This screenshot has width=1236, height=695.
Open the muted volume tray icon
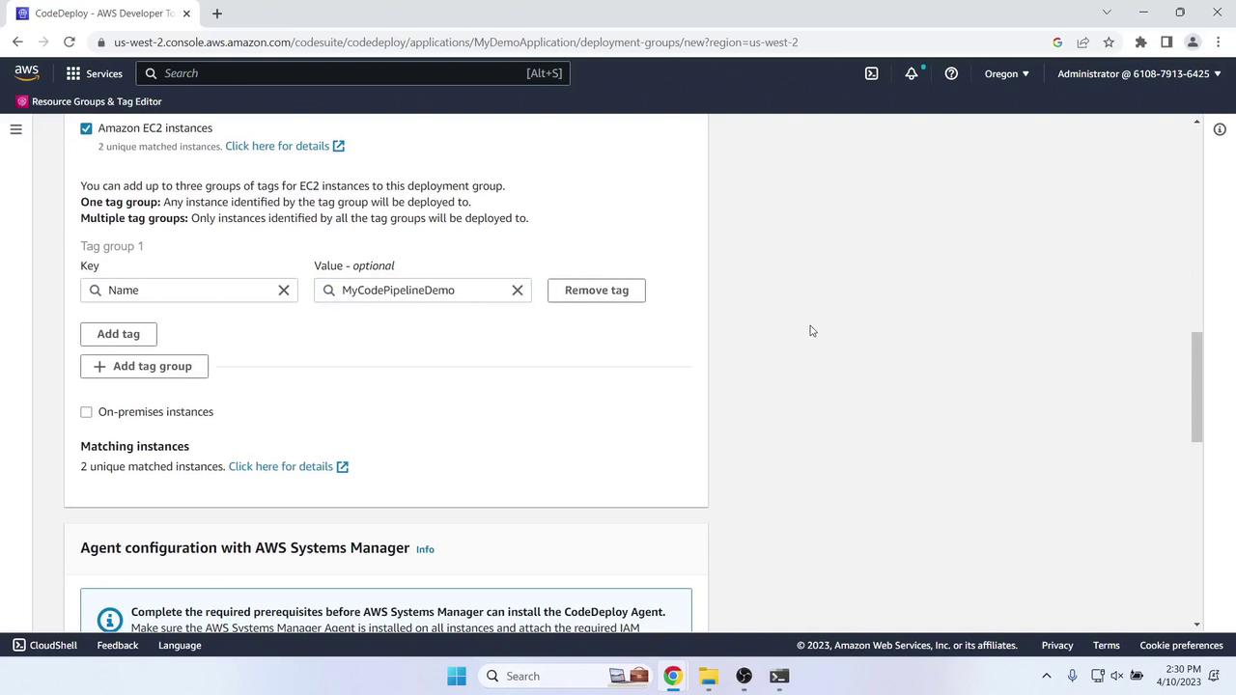tap(1117, 677)
